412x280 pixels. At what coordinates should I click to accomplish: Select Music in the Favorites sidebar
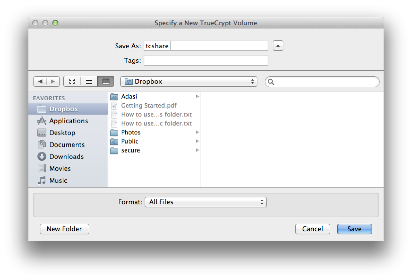pyautogui.click(x=58, y=180)
